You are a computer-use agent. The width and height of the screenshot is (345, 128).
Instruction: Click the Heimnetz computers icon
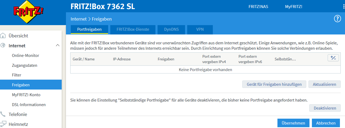(x=3, y=124)
